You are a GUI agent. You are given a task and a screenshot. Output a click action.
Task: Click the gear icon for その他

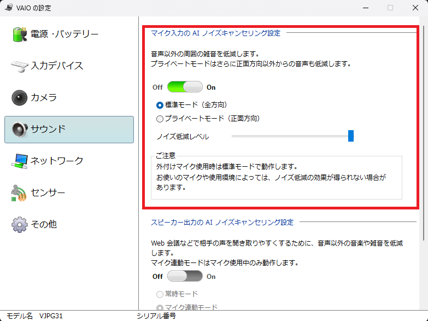click(x=19, y=225)
